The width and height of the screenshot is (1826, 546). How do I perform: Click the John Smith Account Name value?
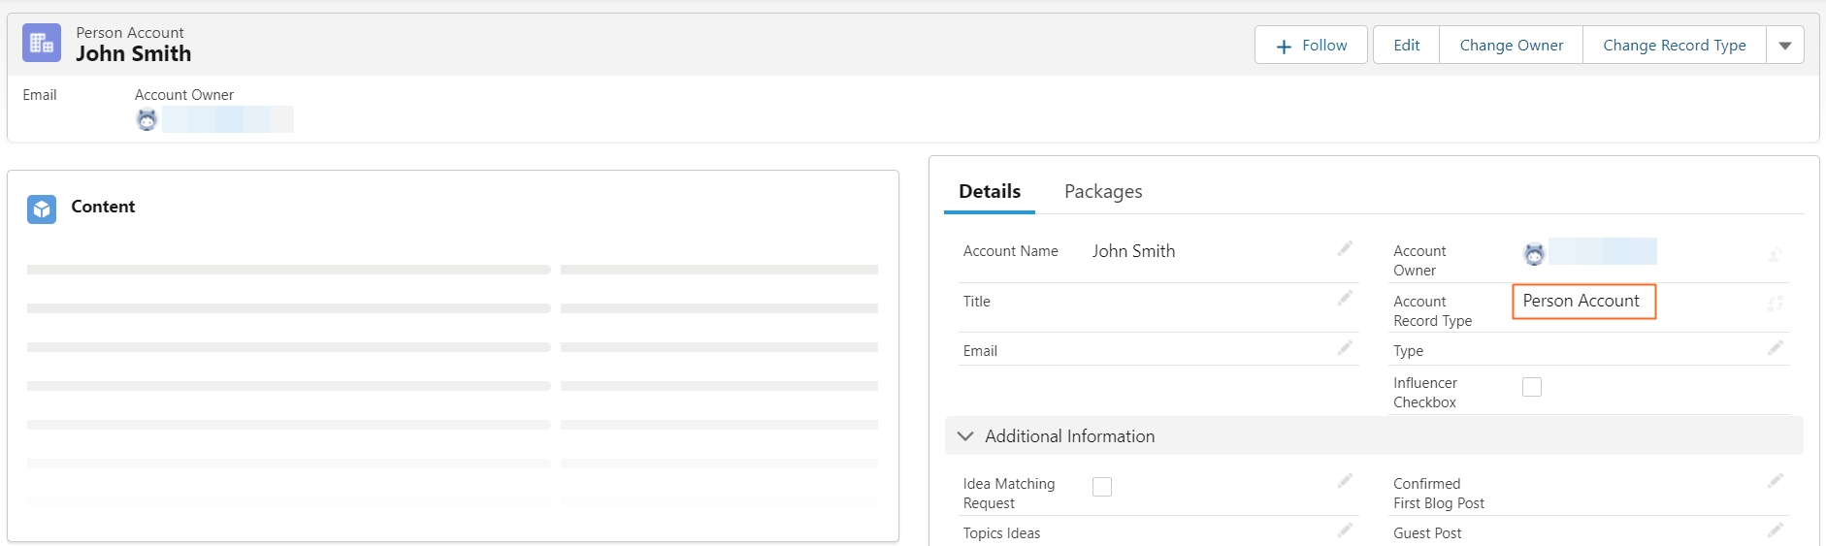pyautogui.click(x=1133, y=251)
